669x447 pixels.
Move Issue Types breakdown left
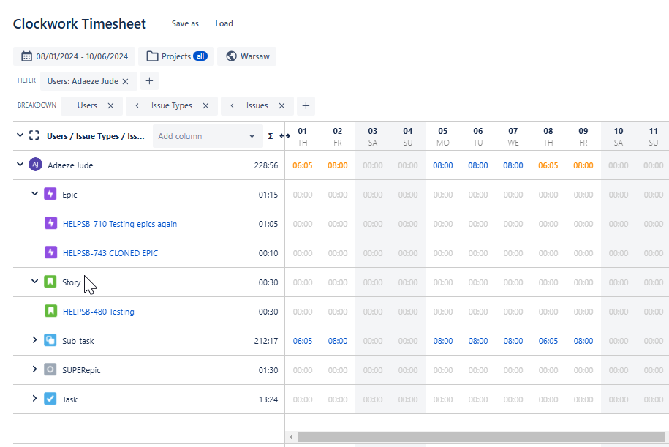[x=137, y=106]
